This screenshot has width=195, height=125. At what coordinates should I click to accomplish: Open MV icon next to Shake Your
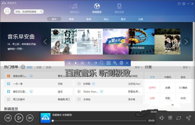tap(102, 91)
